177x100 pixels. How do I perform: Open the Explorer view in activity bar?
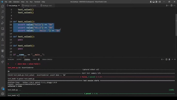[x=3, y=6]
